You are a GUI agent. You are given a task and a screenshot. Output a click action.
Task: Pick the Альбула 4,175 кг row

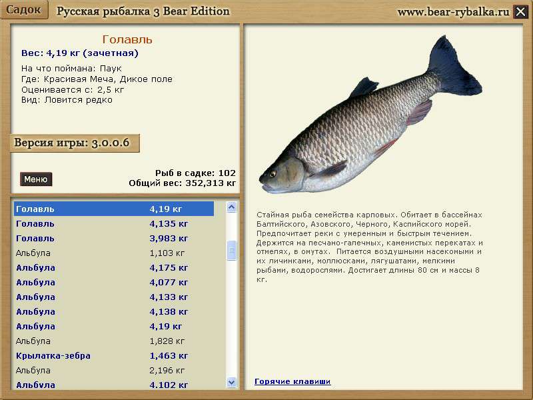coord(113,267)
